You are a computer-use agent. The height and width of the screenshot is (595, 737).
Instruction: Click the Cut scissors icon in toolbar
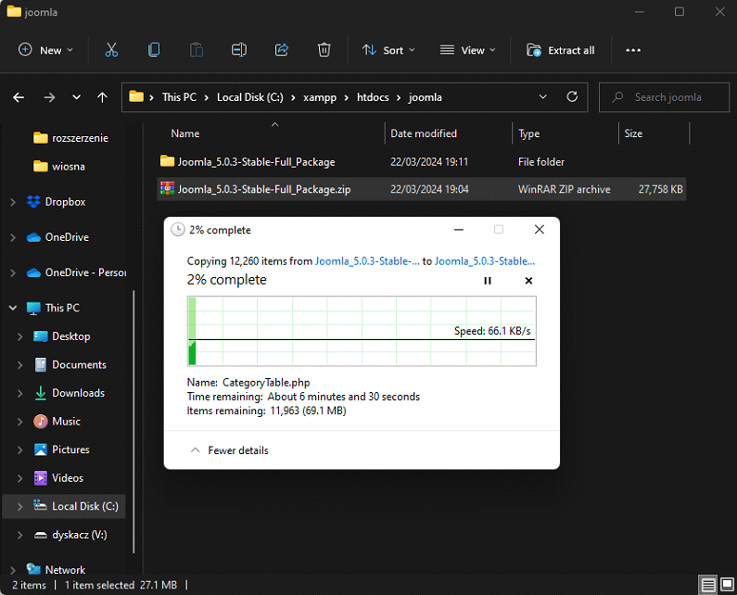coord(111,50)
